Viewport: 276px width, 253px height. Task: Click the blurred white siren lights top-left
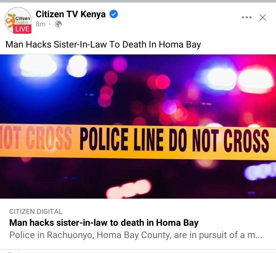click(54, 66)
